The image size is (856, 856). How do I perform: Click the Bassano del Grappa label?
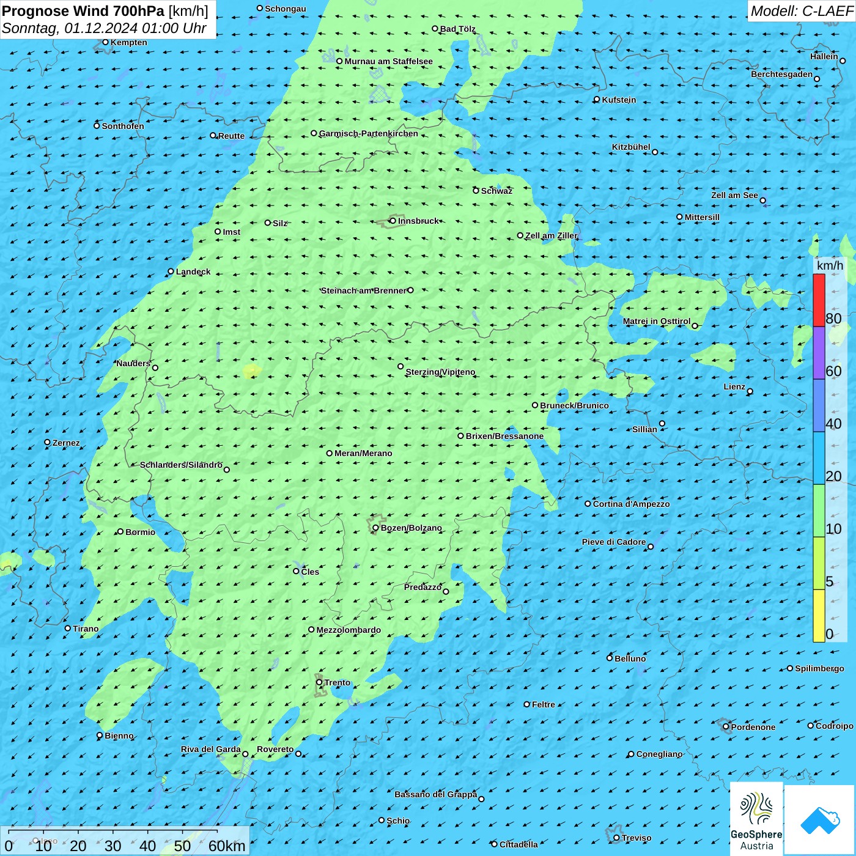coord(435,794)
